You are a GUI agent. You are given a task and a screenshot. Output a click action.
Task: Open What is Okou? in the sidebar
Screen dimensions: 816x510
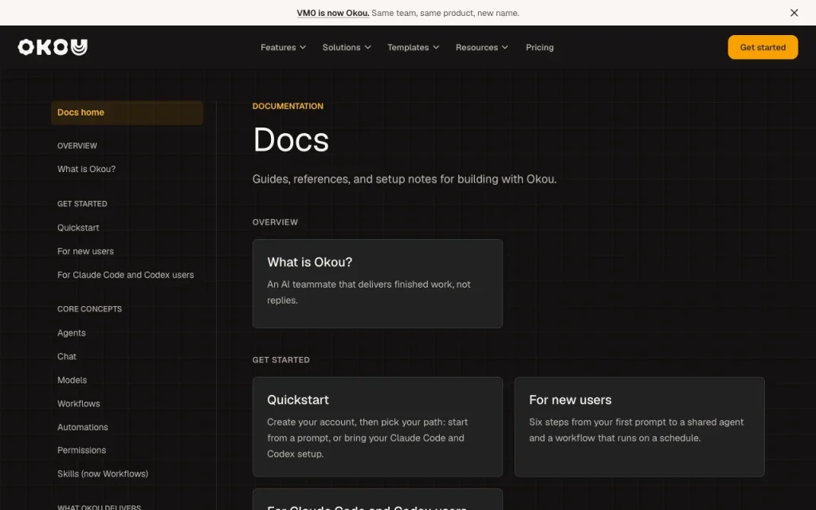(86, 169)
